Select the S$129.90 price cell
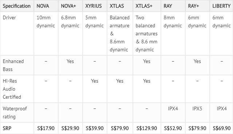The width and height of the screenshot is (233, 134). (147, 128)
